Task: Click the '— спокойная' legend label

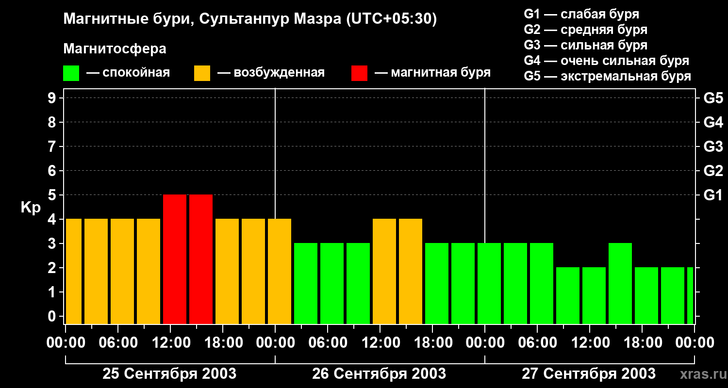Action: coord(128,73)
